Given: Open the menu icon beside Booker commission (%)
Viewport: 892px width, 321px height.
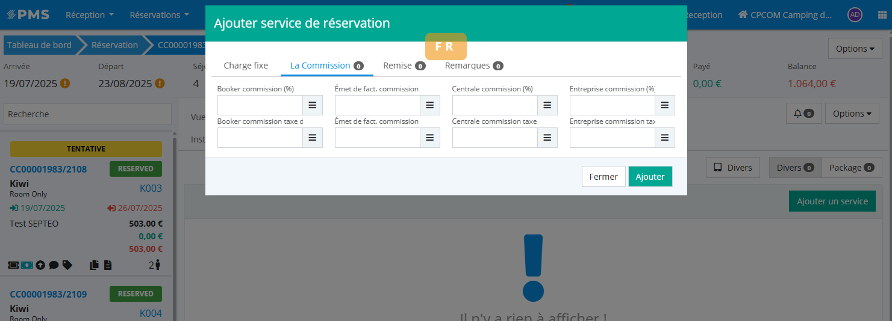Looking at the screenshot, I should 312,105.
